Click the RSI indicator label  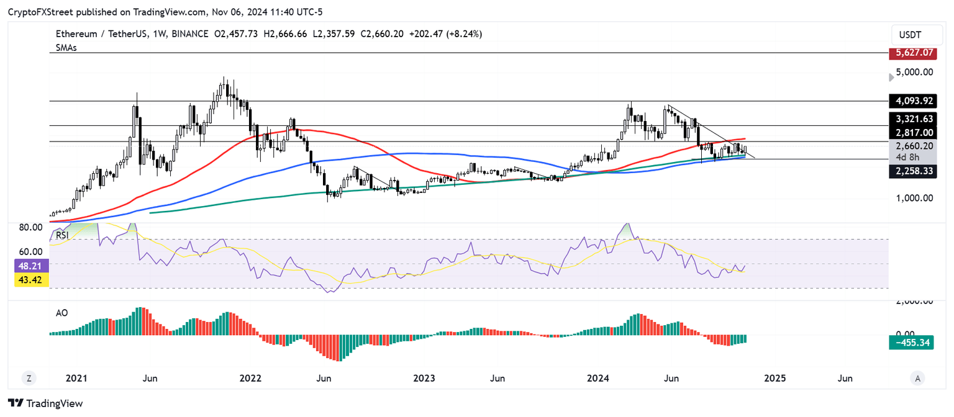[63, 235]
